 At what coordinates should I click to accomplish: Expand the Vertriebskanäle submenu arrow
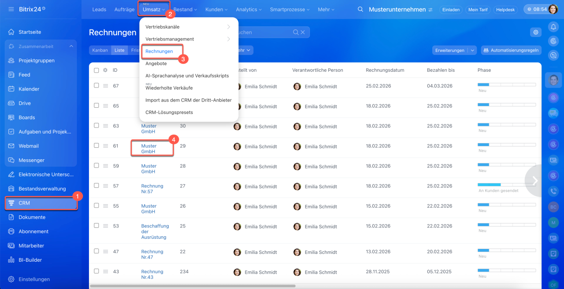[228, 27]
